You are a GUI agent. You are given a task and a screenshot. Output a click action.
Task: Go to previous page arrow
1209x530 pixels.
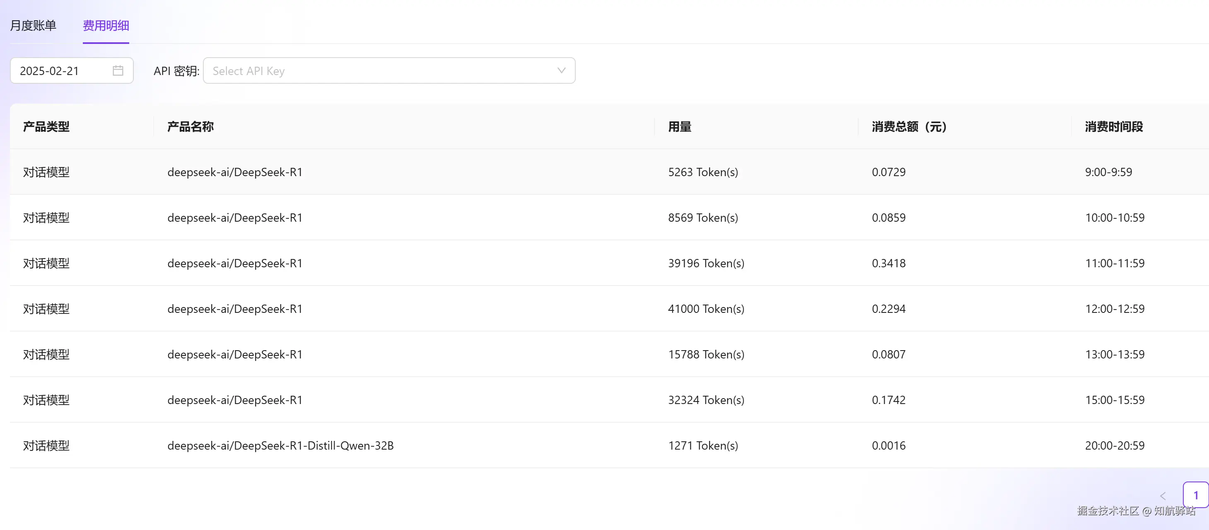click(1163, 496)
